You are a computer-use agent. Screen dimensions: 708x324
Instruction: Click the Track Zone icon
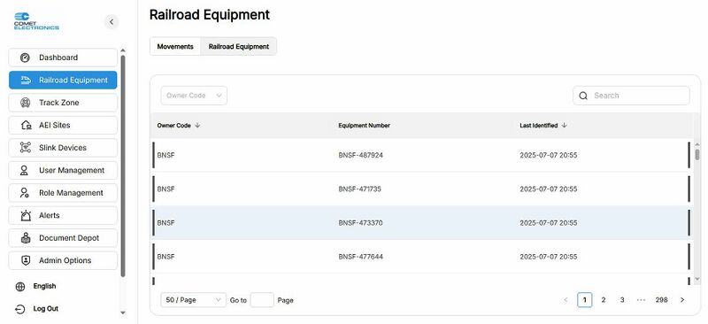(x=26, y=103)
